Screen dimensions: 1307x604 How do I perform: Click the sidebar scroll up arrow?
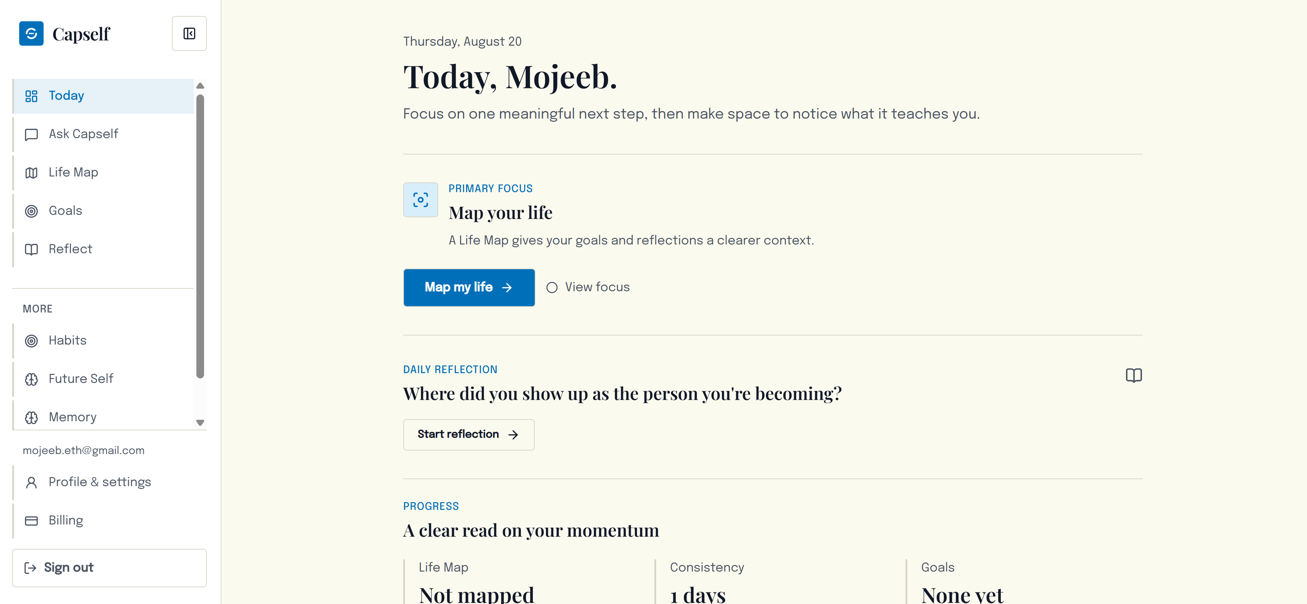coord(200,86)
